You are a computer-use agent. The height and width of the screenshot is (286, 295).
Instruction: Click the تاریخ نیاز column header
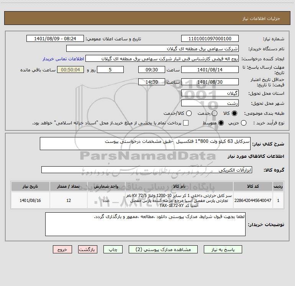30,186
